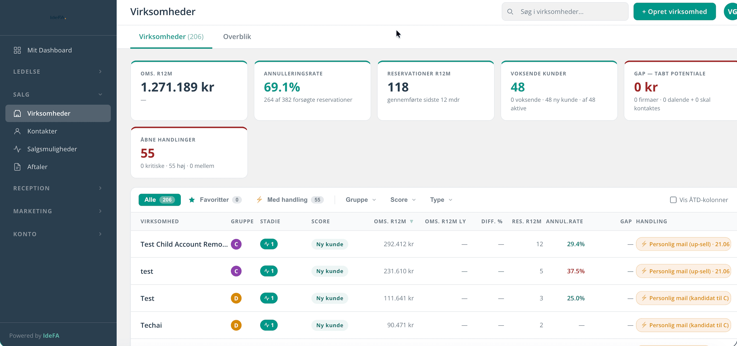Follow the IdeFA link in footer
Viewport: 737px width, 346px height.
(51, 335)
